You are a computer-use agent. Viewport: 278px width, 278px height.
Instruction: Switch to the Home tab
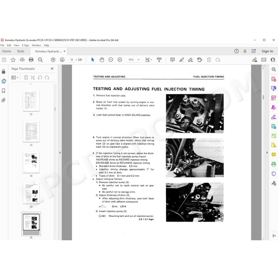click(x=7, y=51)
